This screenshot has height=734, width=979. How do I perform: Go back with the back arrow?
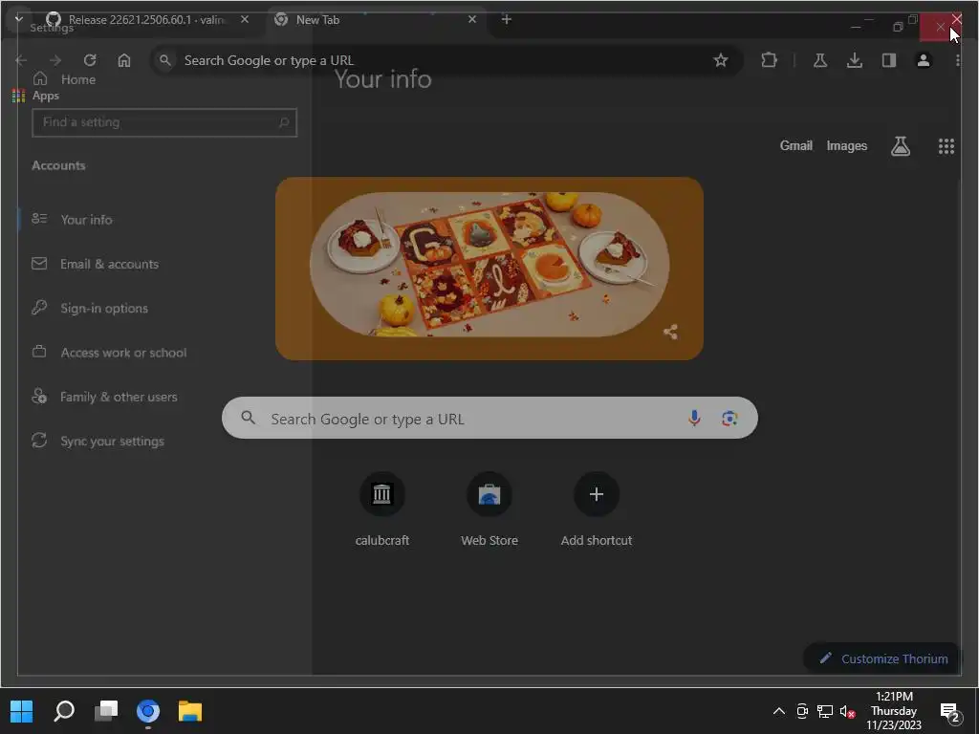click(21, 60)
